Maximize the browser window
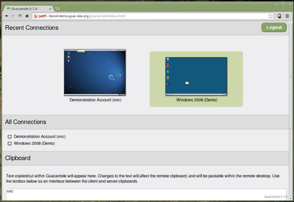294x202 pixels. tap(283, 4)
